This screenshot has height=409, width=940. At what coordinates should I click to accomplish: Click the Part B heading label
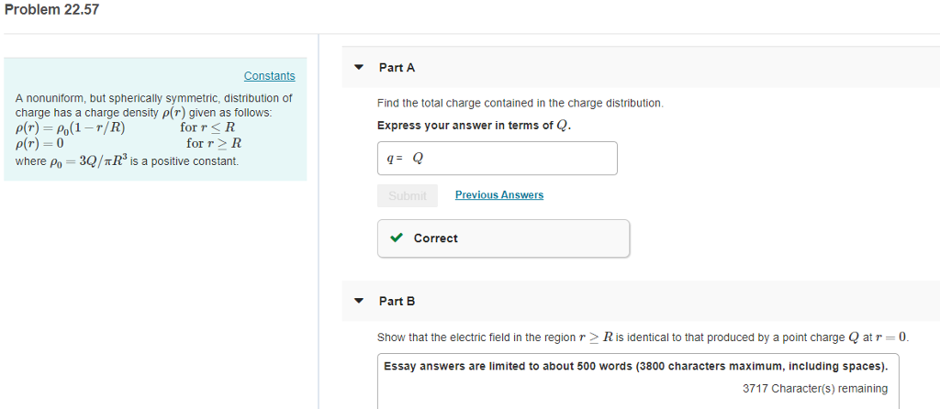(397, 301)
